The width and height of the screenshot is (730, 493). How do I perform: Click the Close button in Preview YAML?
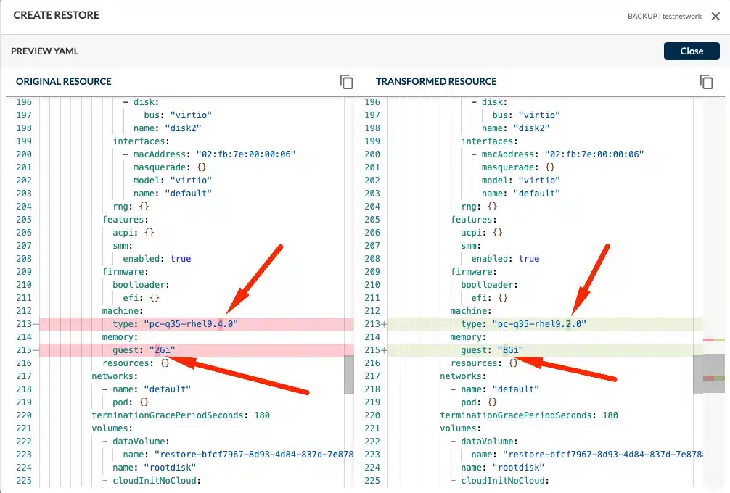point(691,51)
